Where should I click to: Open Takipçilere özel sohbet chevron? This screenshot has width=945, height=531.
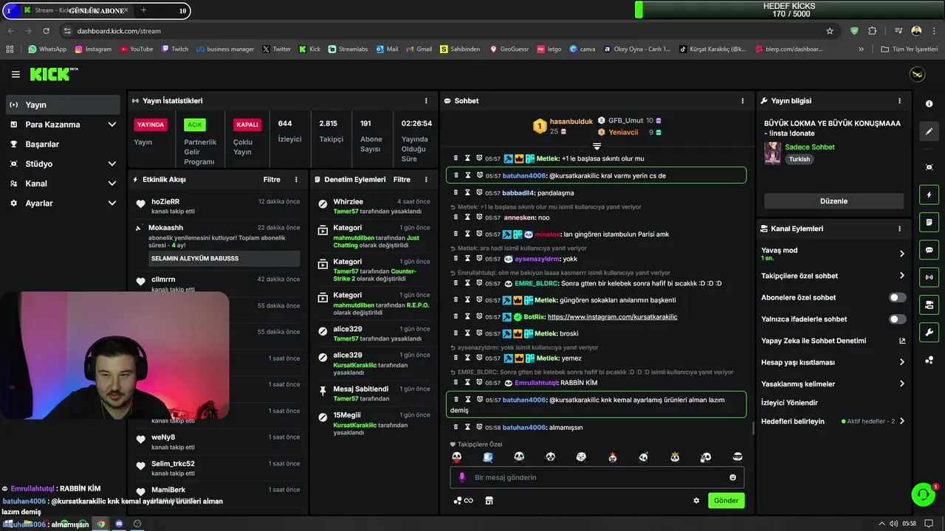[901, 276]
